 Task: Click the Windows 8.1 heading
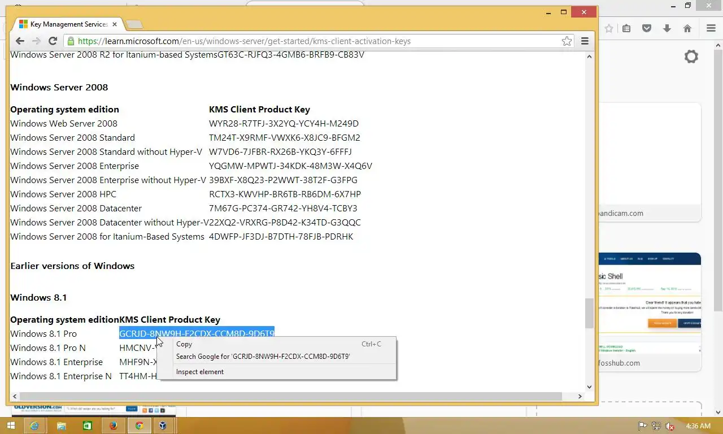tap(38, 297)
